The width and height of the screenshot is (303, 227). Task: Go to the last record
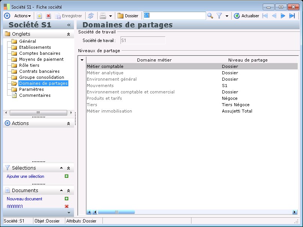point(292,16)
